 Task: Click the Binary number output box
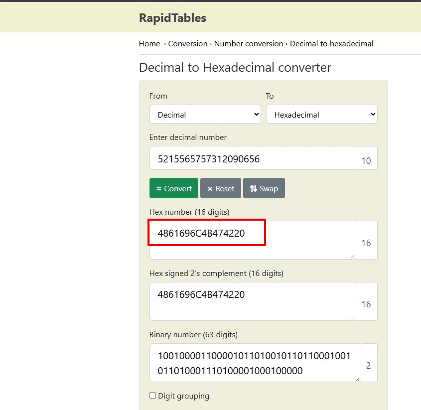point(255,363)
